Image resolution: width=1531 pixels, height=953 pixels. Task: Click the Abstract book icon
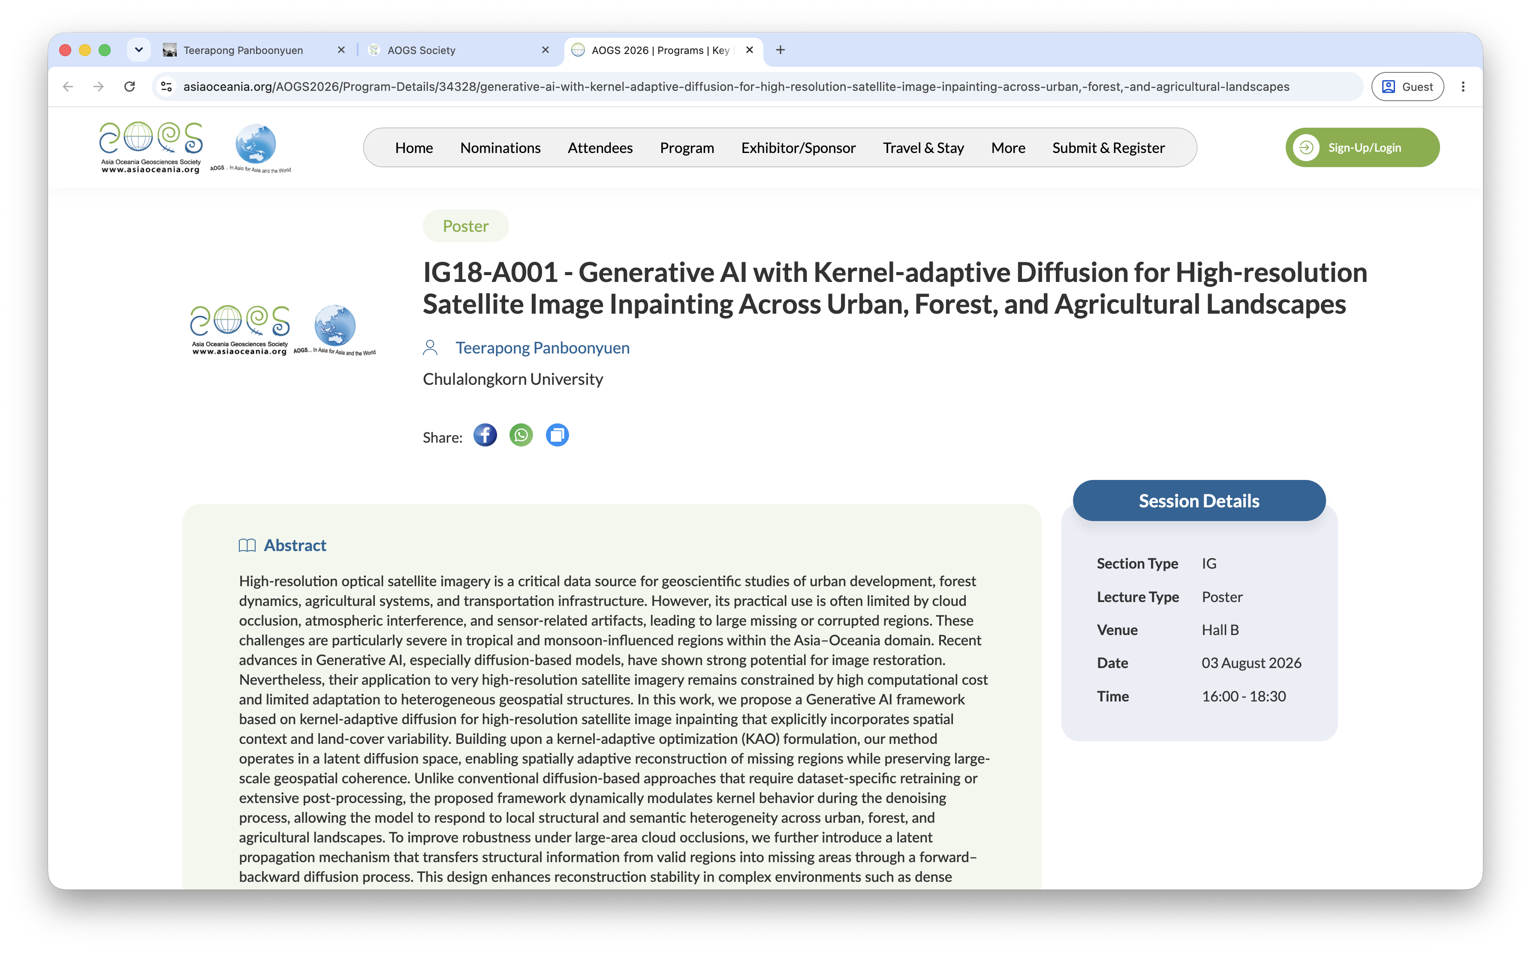pos(247,545)
